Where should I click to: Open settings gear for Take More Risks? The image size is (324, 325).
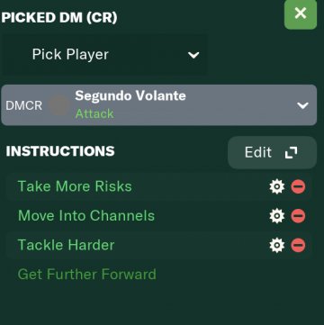click(276, 186)
